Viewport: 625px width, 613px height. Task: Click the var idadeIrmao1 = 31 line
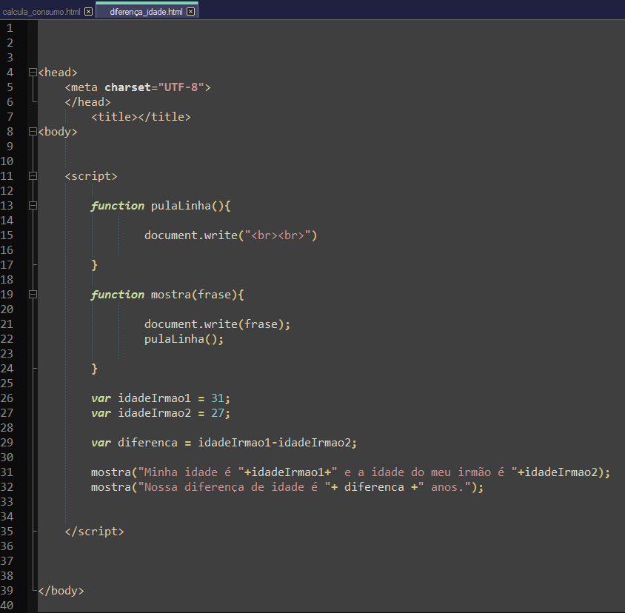point(161,398)
